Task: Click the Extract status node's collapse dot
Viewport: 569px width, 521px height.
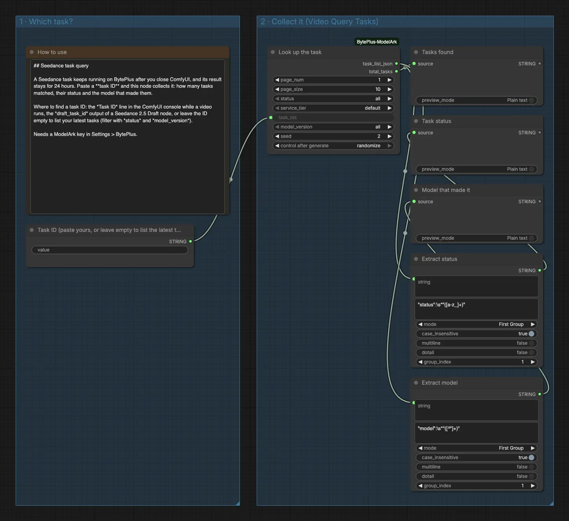Action: pyautogui.click(x=416, y=259)
